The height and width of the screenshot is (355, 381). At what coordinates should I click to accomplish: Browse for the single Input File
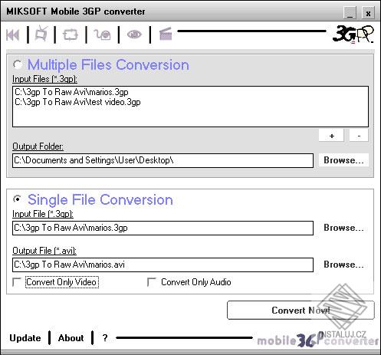pyautogui.click(x=343, y=228)
